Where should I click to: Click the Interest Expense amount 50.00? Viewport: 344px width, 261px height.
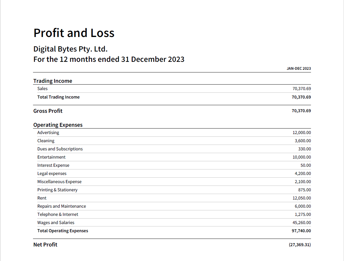[306, 165]
